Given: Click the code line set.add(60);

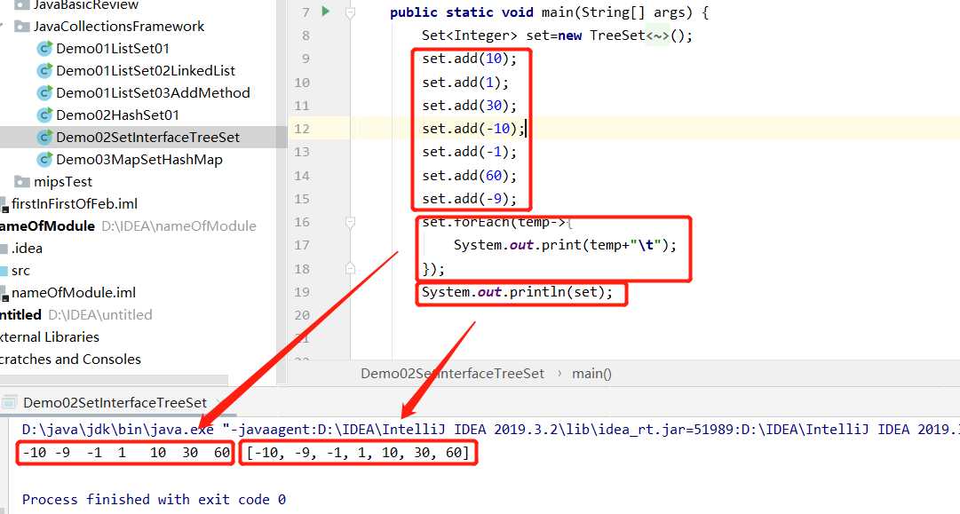Looking at the screenshot, I should pyautogui.click(x=469, y=176).
